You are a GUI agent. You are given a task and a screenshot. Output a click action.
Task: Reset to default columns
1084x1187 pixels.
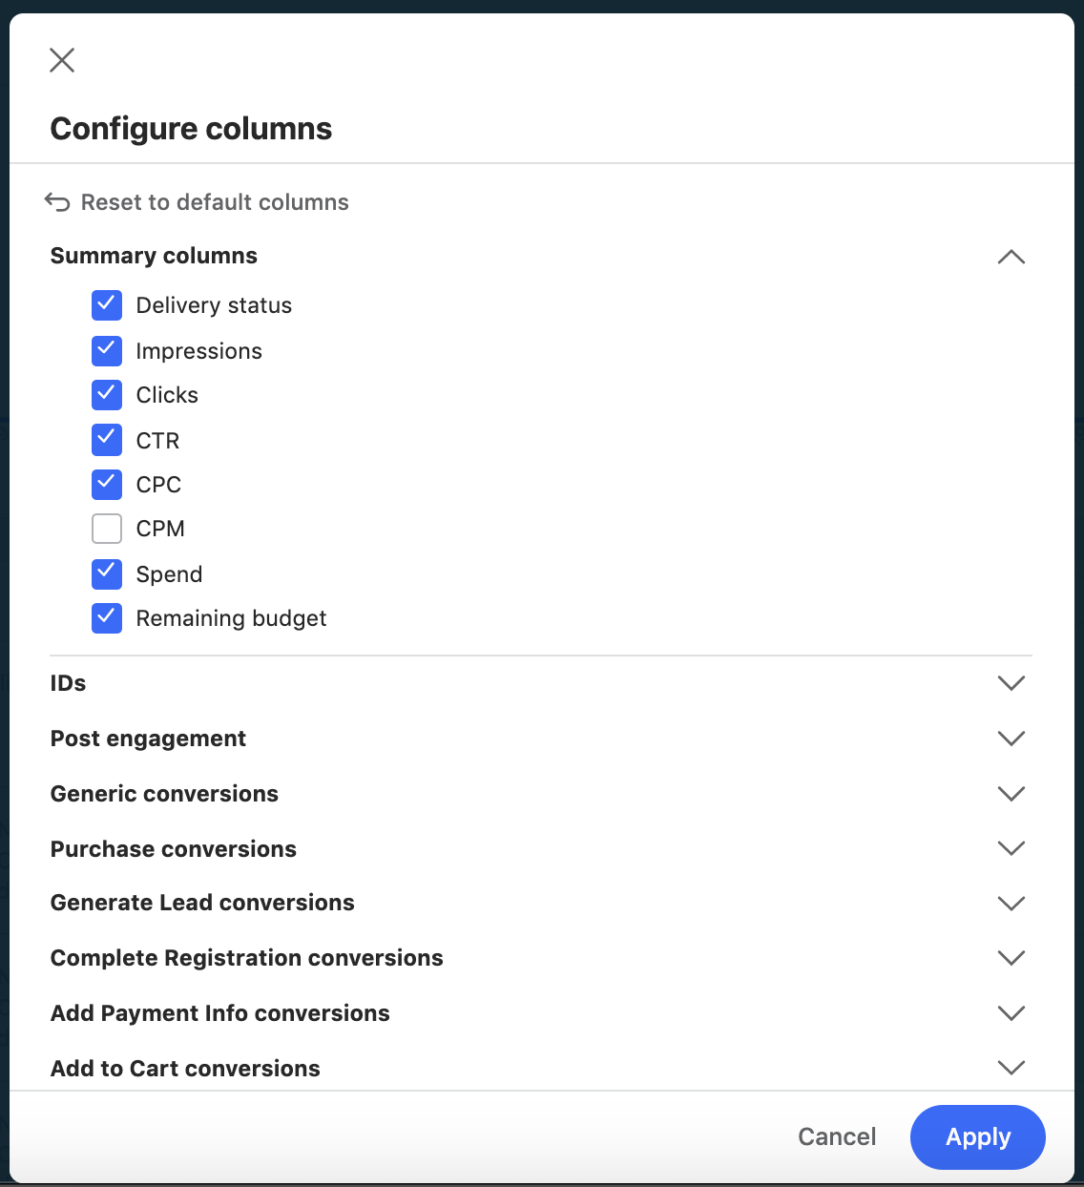[x=215, y=202]
